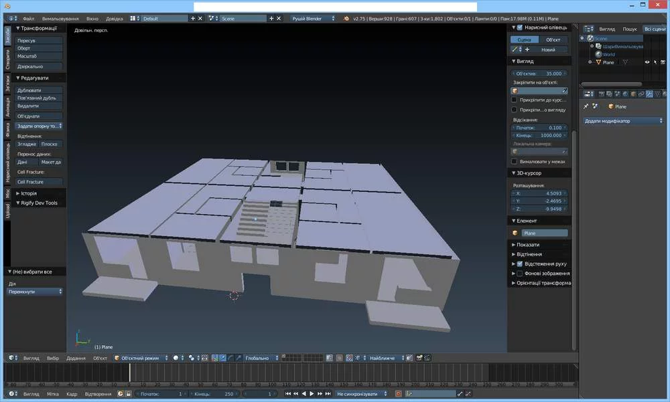This screenshot has width=670, height=402.
Task: Enable the 'Вималювати у межах' checkbox
Action: [514, 161]
